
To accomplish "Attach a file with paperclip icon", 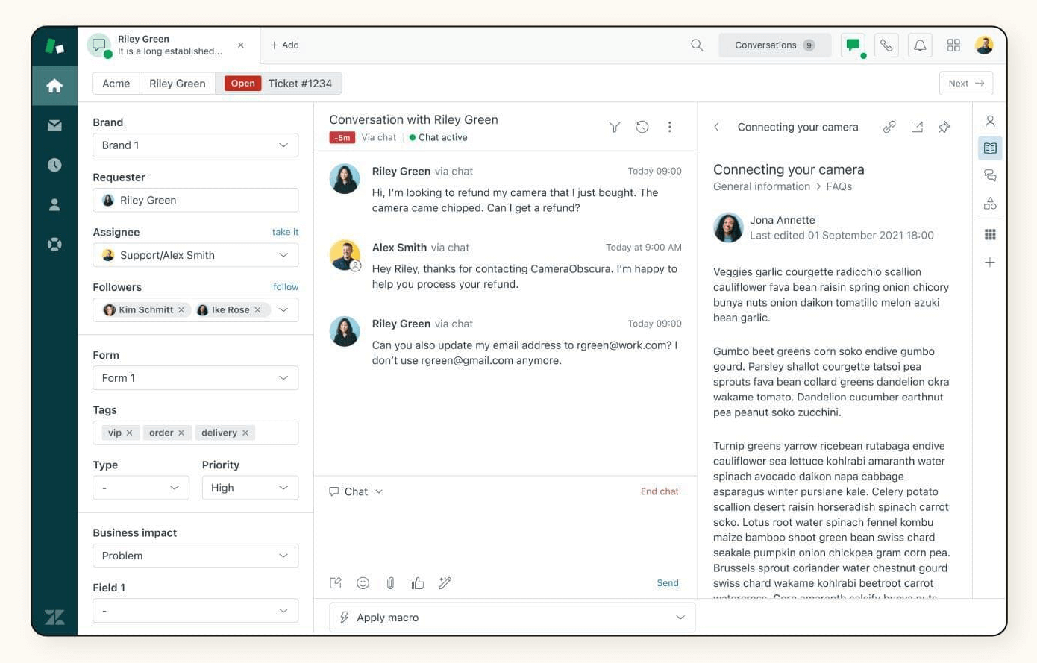I will 390,583.
